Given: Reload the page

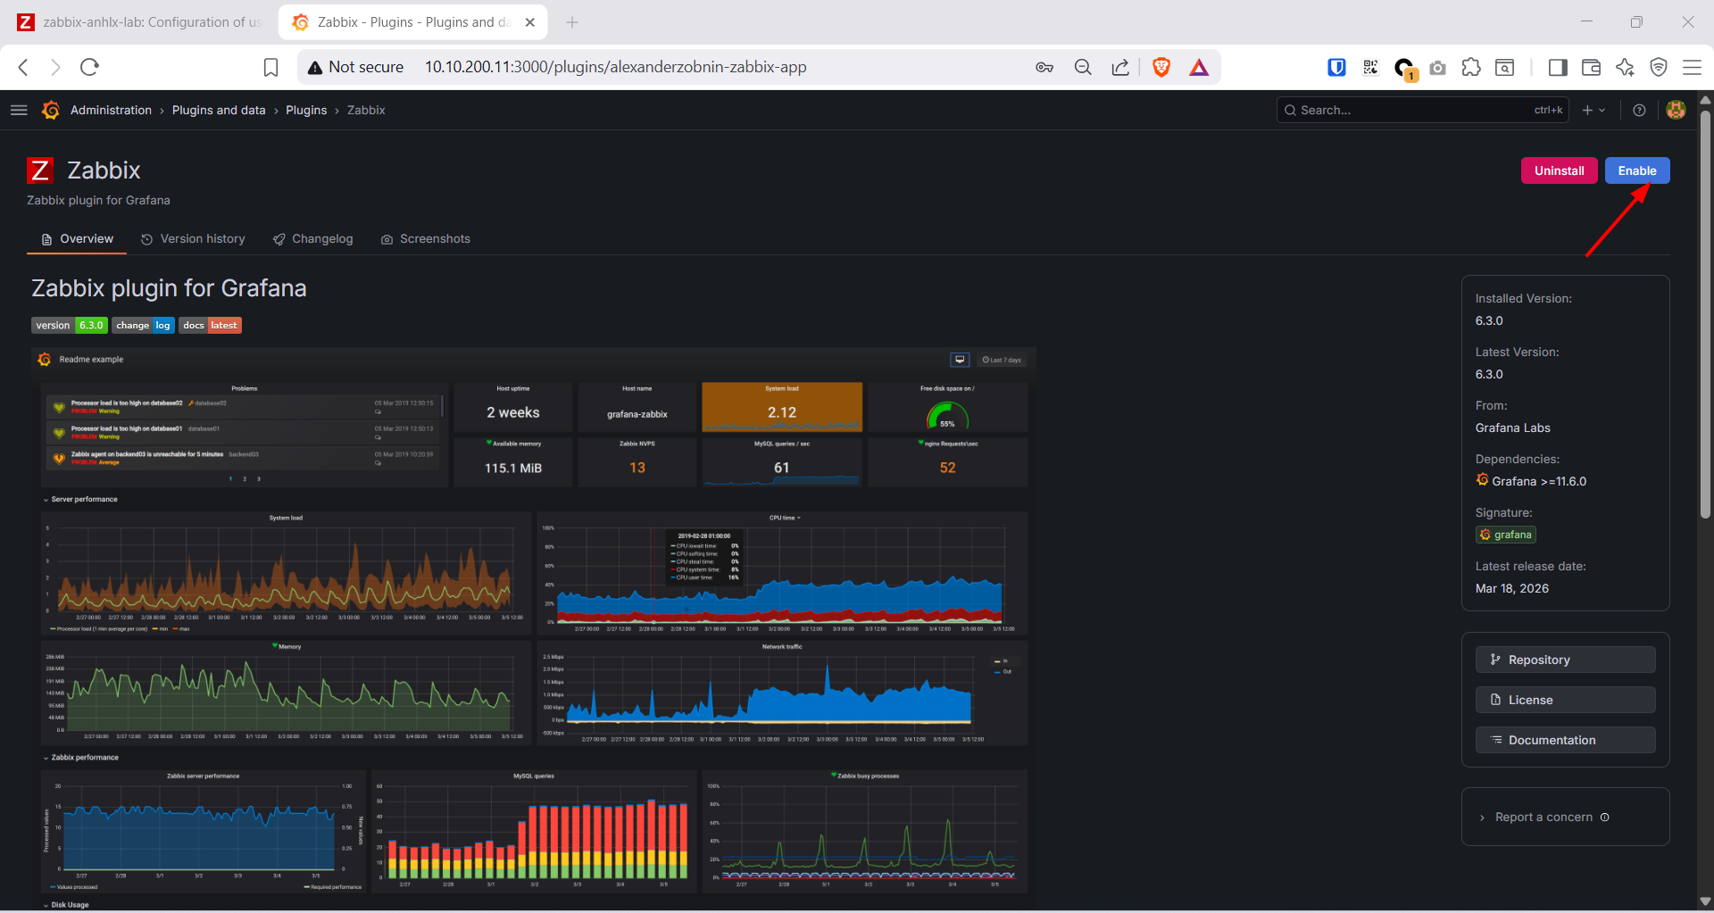Looking at the screenshot, I should [x=90, y=67].
